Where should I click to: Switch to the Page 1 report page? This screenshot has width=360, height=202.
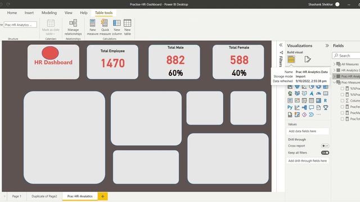17,196
